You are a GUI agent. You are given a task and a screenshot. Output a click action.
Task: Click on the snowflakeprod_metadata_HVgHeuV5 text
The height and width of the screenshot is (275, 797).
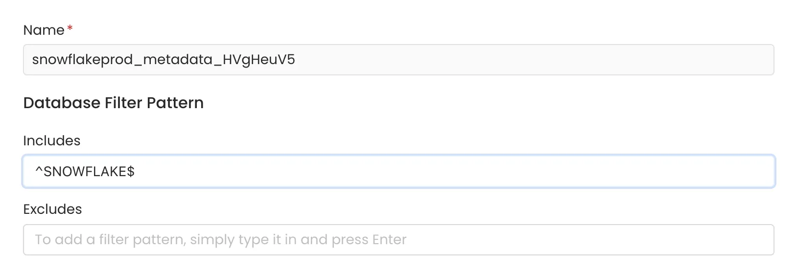(163, 60)
